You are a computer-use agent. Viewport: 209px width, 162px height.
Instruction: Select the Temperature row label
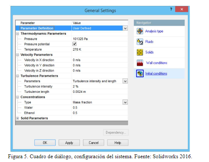[x=33, y=49]
